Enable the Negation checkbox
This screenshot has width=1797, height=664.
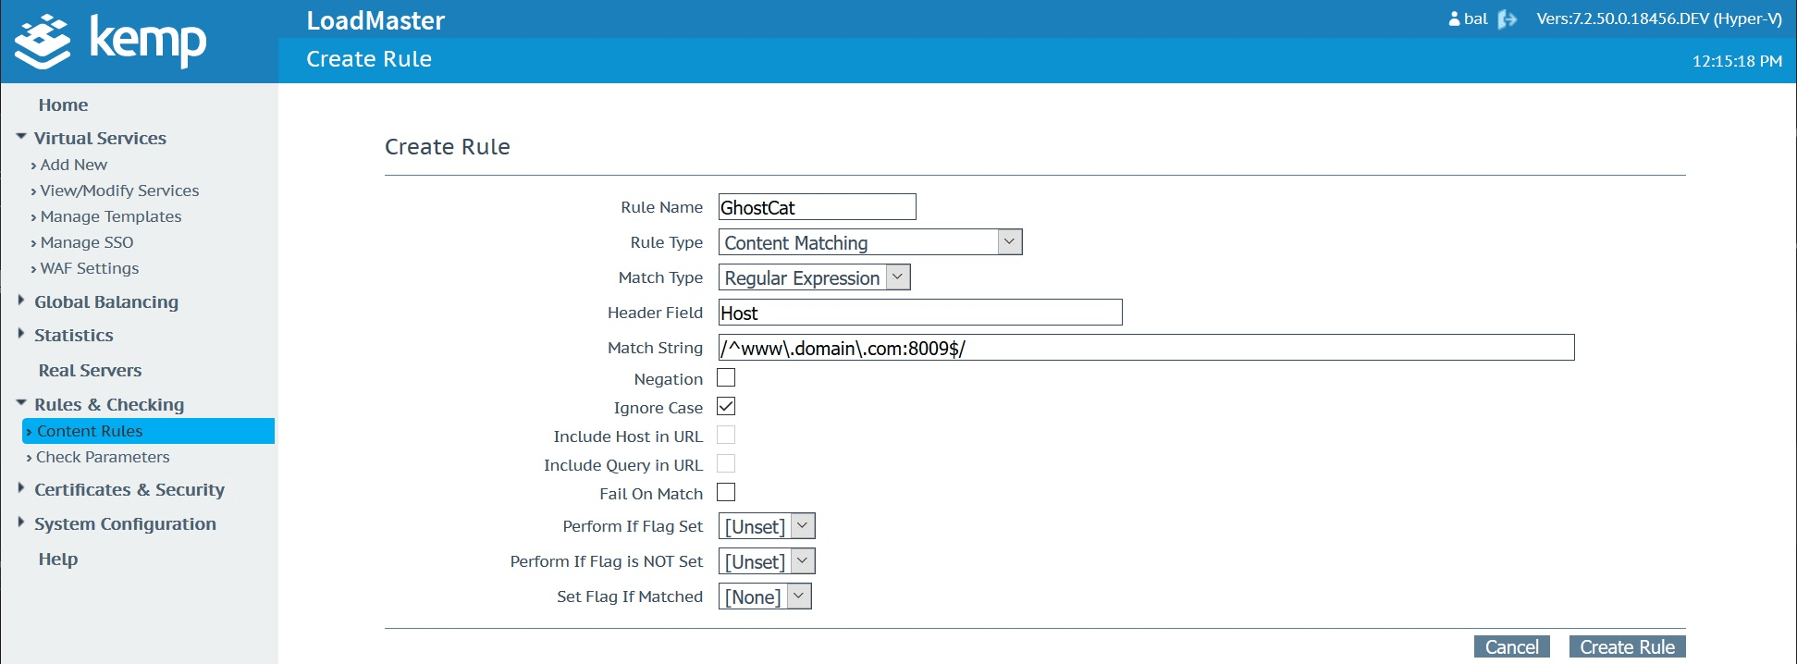click(726, 378)
